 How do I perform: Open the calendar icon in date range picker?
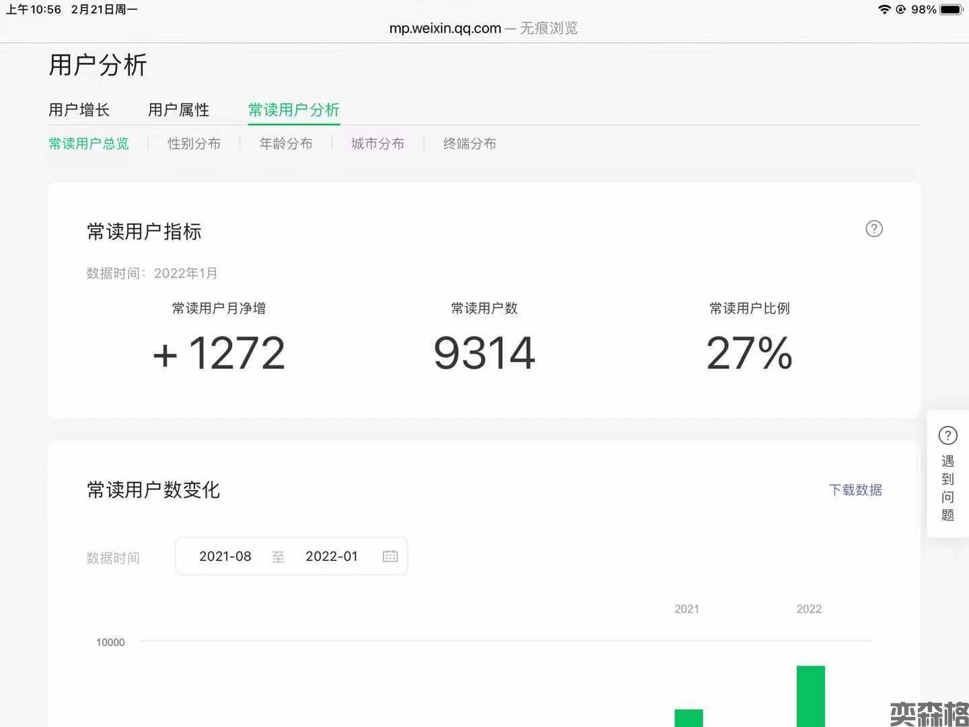pos(390,556)
